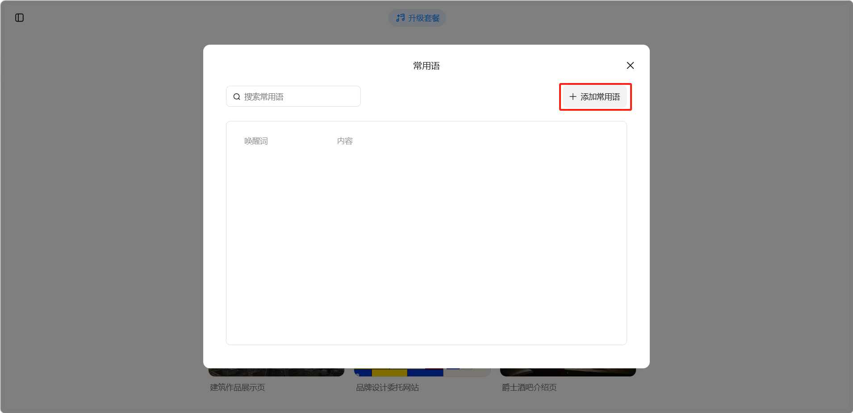
Task: Click the plus icon in 添加常用语
Action: point(573,97)
